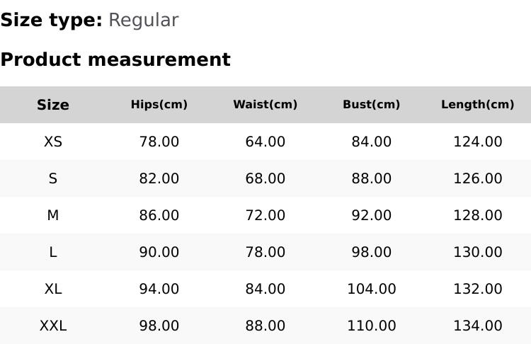The height and width of the screenshot is (344, 531).
Task: Select the Waist(cm) column header
Action: click(265, 105)
